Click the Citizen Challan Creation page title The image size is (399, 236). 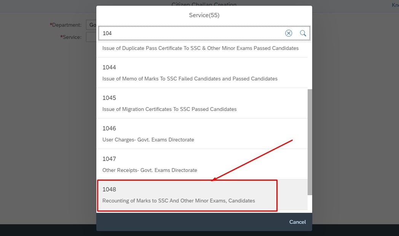(x=204, y=4)
